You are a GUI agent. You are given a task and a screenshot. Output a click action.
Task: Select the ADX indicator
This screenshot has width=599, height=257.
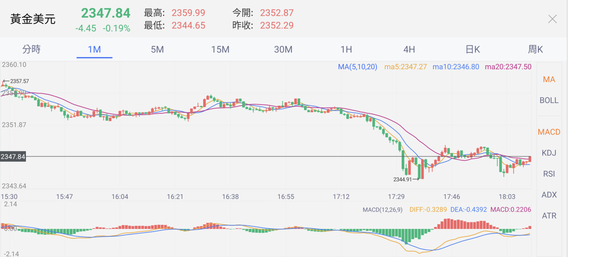click(549, 195)
